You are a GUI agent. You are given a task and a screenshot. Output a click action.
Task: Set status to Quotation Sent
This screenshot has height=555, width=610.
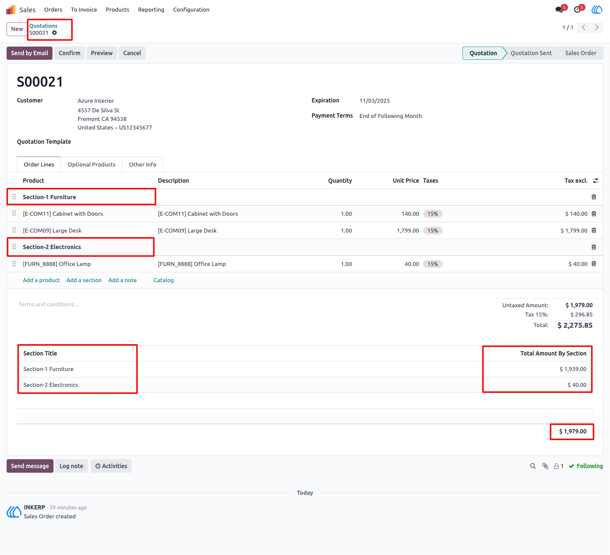[x=531, y=53]
